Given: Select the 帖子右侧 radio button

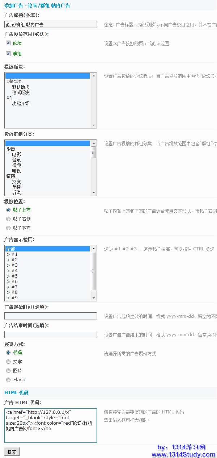Looking at the screenshot, I should click(8, 219).
